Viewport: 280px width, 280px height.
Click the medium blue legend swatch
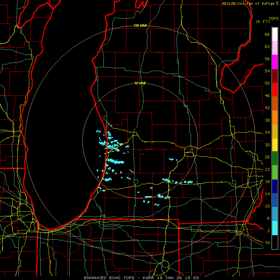(275, 200)
